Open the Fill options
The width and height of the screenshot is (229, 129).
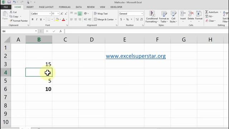click(209, 16)
